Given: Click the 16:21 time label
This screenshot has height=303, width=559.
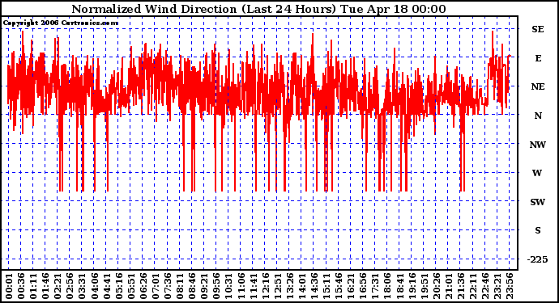Looking at the screenshot, I should coord(351,286).
